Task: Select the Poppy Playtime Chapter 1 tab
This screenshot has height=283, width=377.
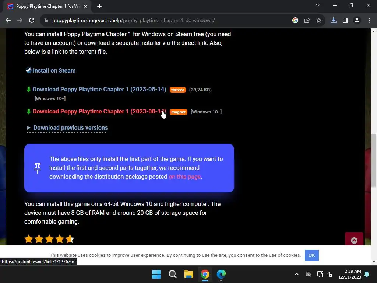Action: [x=47, y=7]
